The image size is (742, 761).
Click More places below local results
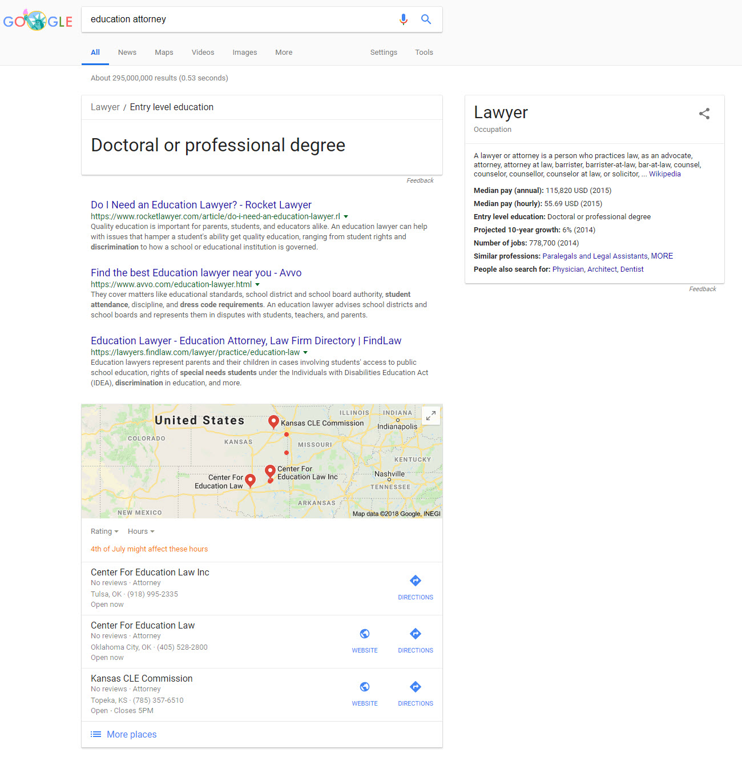pyautogui.click(x=131, y=735)
